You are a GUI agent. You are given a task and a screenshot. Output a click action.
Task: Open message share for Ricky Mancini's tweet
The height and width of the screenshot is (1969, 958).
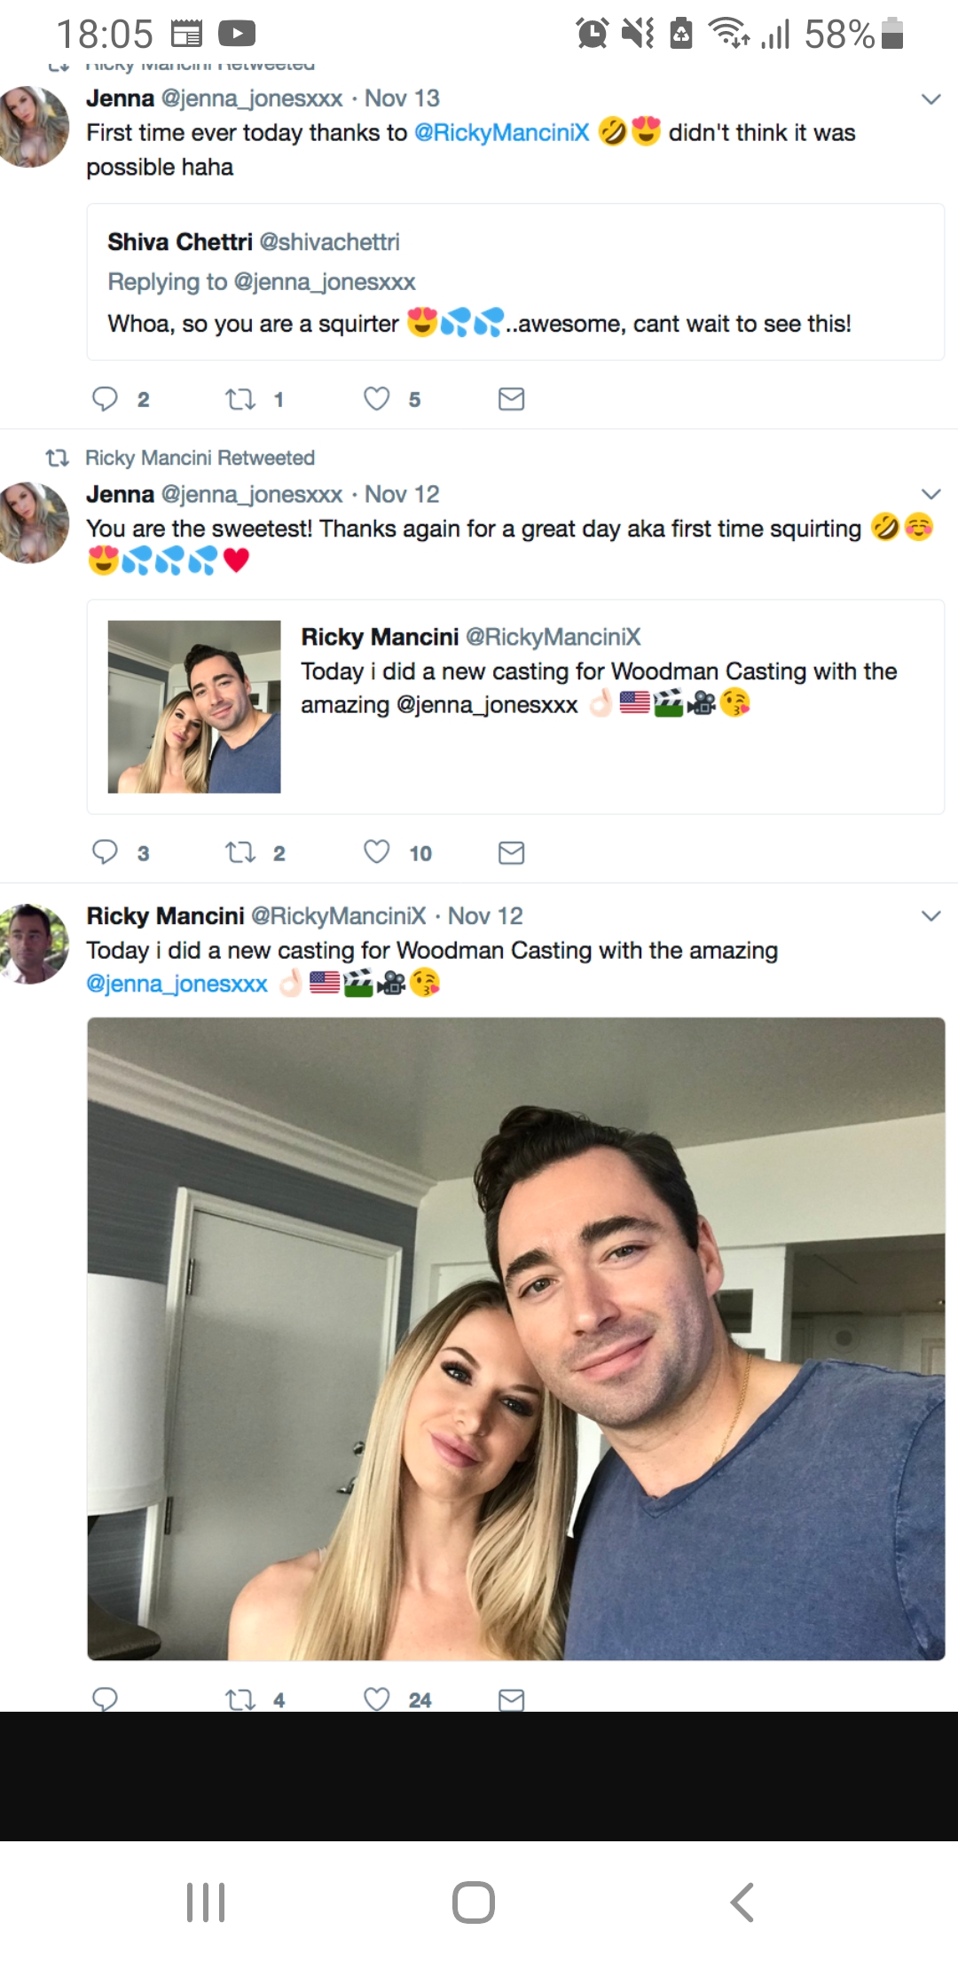(511, 1699)
